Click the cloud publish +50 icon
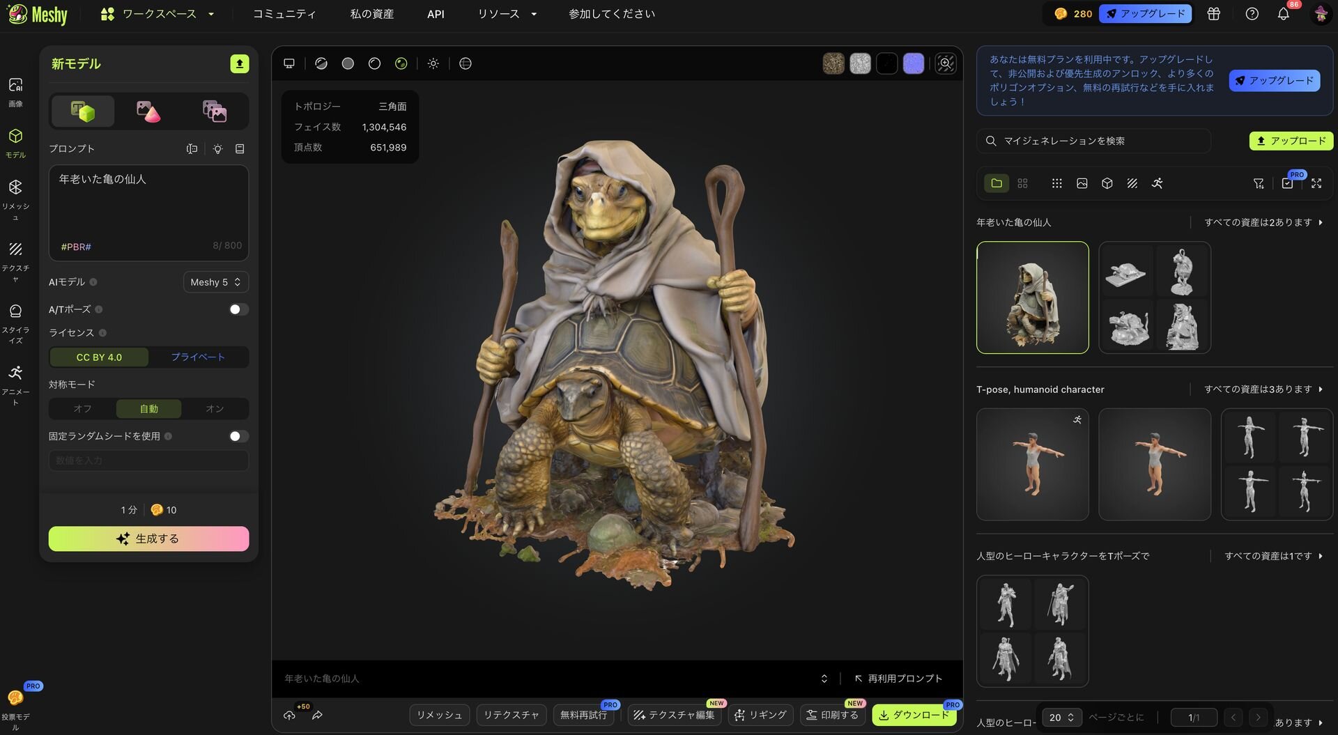 pyautogui.click(x=290, y=715)
